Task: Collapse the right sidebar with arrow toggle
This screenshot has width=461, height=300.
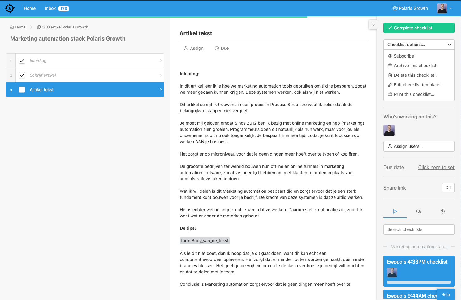Action: (373, 25)
